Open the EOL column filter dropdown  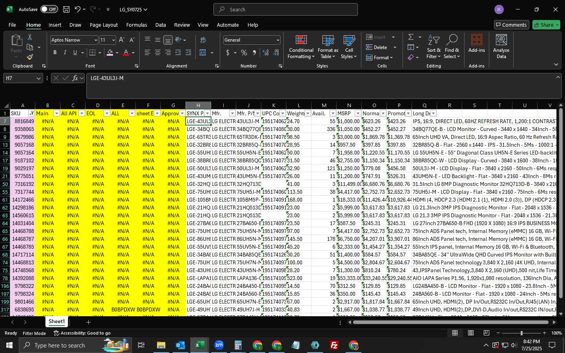[107, 113]
